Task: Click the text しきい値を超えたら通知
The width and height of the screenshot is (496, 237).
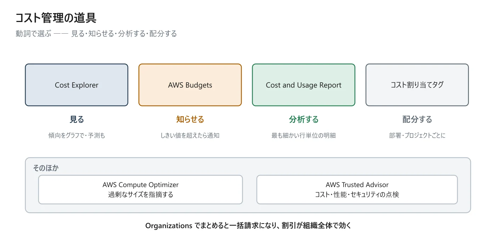Action: pos(190,135)
